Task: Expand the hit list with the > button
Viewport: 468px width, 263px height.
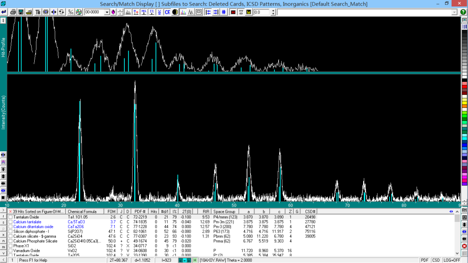Action: pos(3,211)
